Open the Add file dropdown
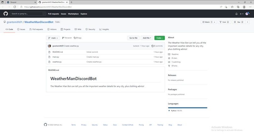Screen dimensions: 254x138 click(x=147, y=38)
